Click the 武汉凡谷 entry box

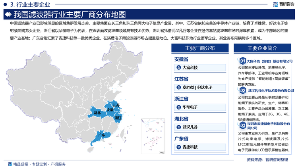coord(200,127)
